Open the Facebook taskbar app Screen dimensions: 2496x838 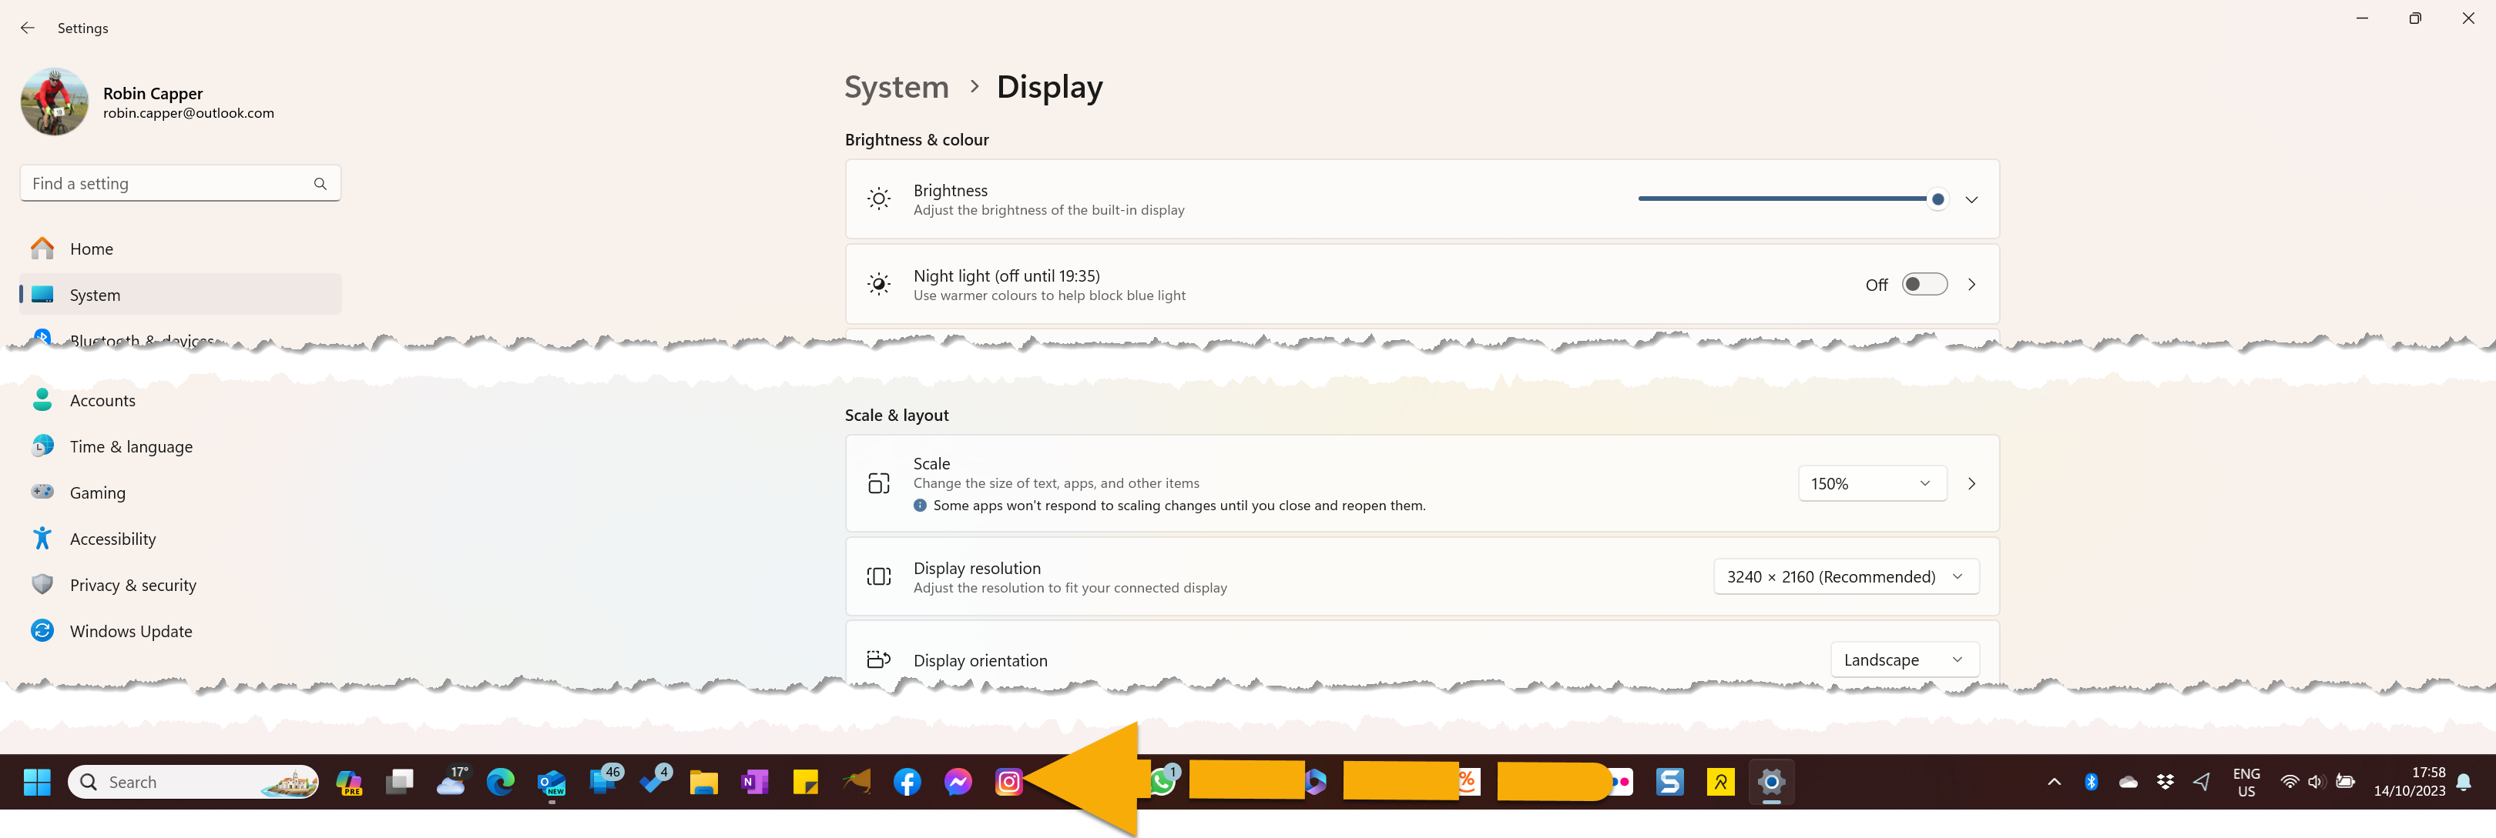(x=907, y=782)
